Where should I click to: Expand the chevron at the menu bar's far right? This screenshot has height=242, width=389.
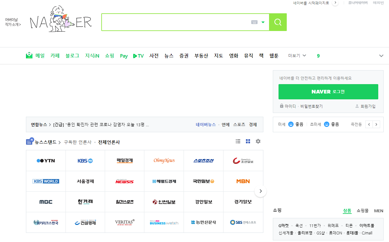[381, 56]
